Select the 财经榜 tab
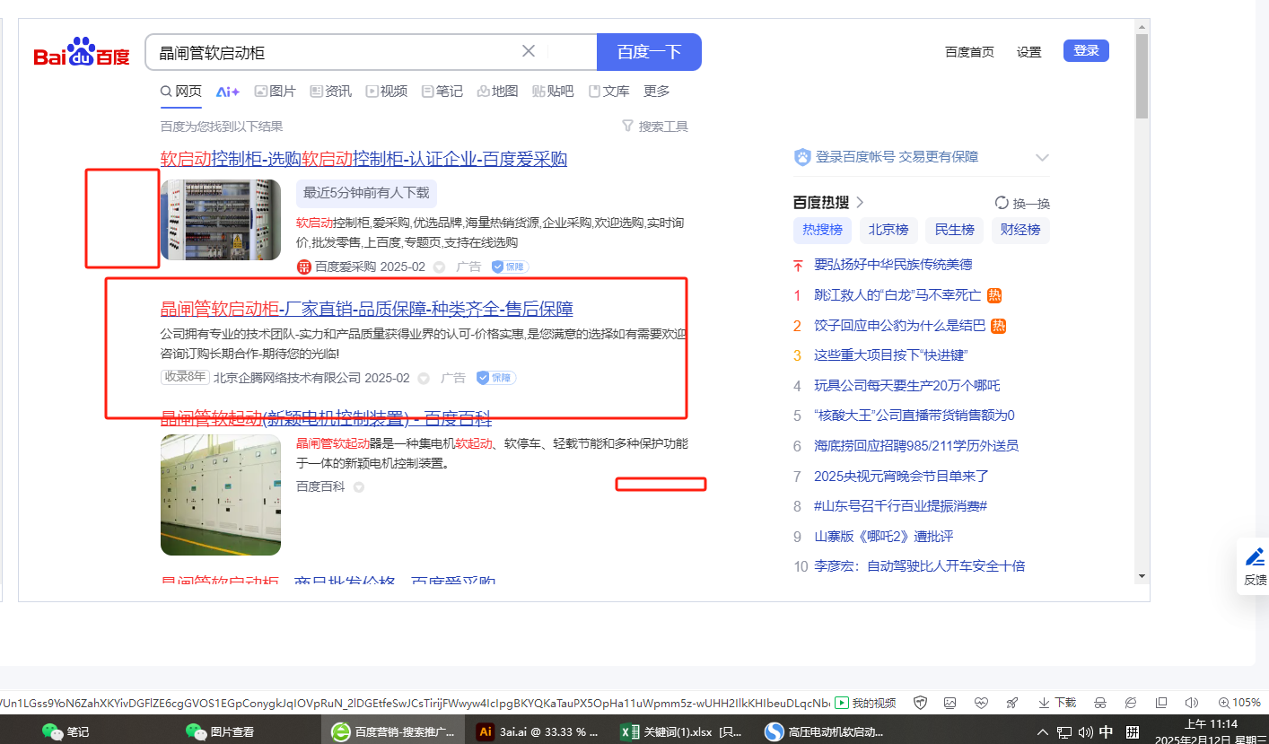This screenshot has width=1269, height=744. (1021, 230)
